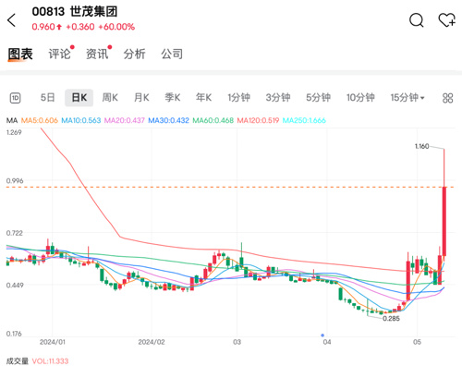This screenshot has height=366, width=462.
Task: Switch to the 评论 tab
Action: (60, 54)
